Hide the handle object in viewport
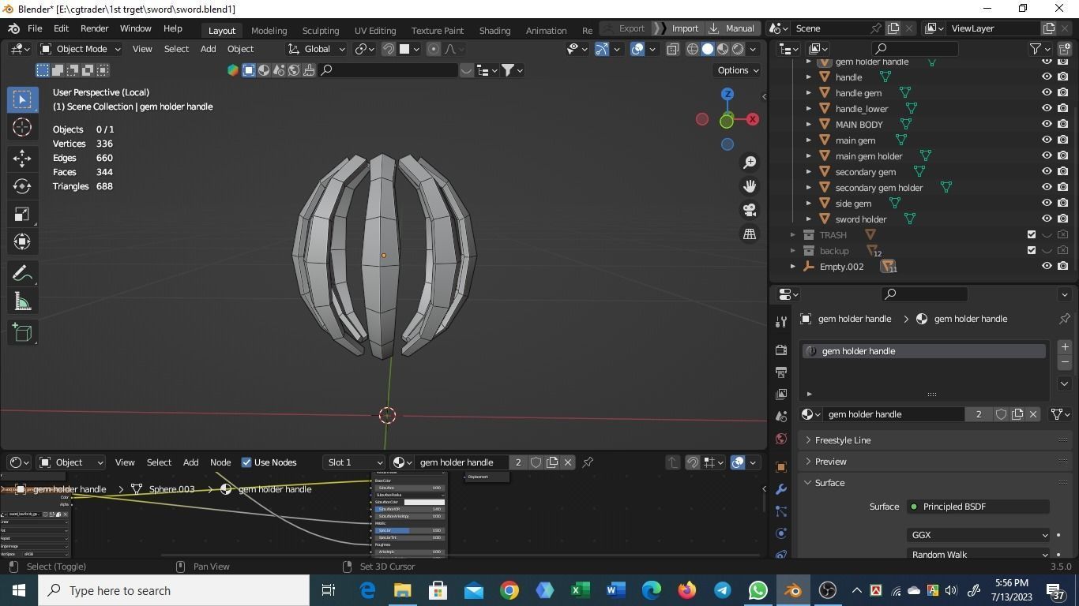The width and height of the screenshot is (1079, 606). coord(1047,77)
